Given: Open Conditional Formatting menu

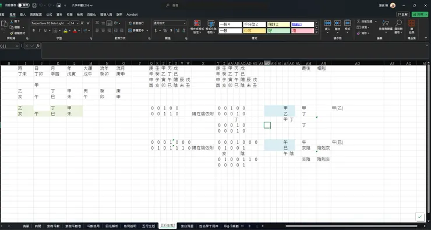Looking at the screenshot, I should [197, 27].
